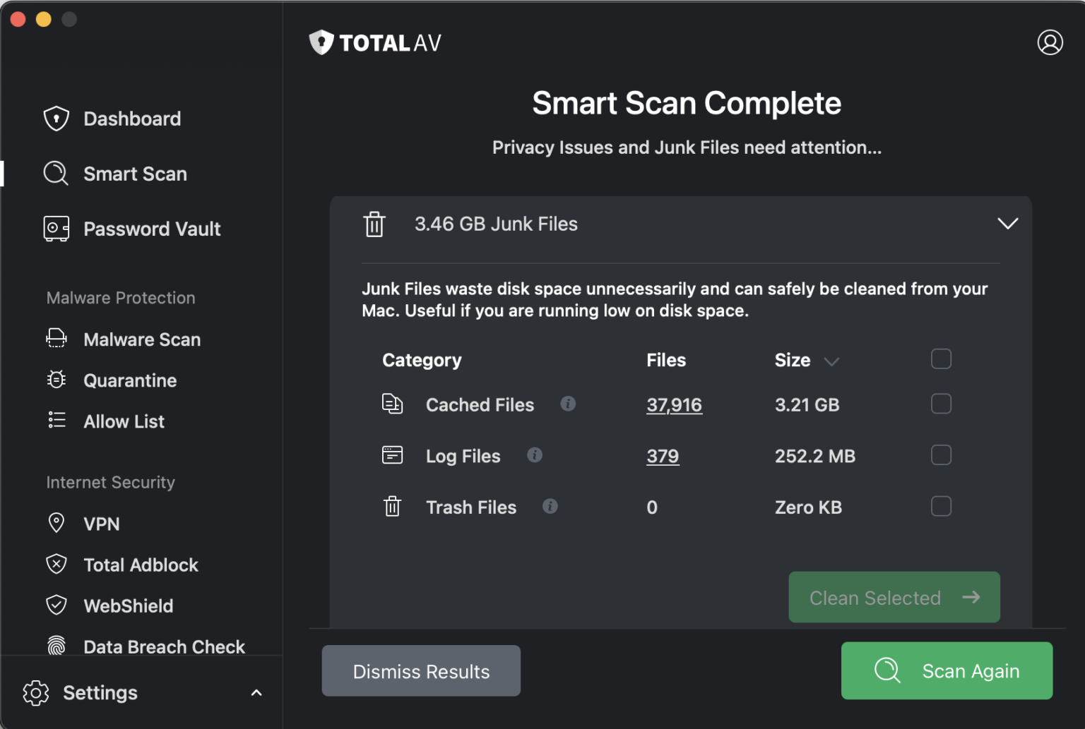Click the Malware Protection section label
Screen dimensions: 1085x729
[x=121, y=298]
